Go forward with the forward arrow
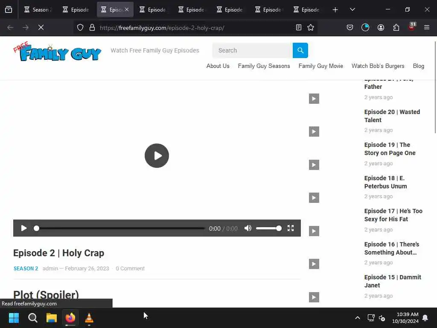Image resolution: width=437 pixels, height=328 pixels. [x=26, y=27]
